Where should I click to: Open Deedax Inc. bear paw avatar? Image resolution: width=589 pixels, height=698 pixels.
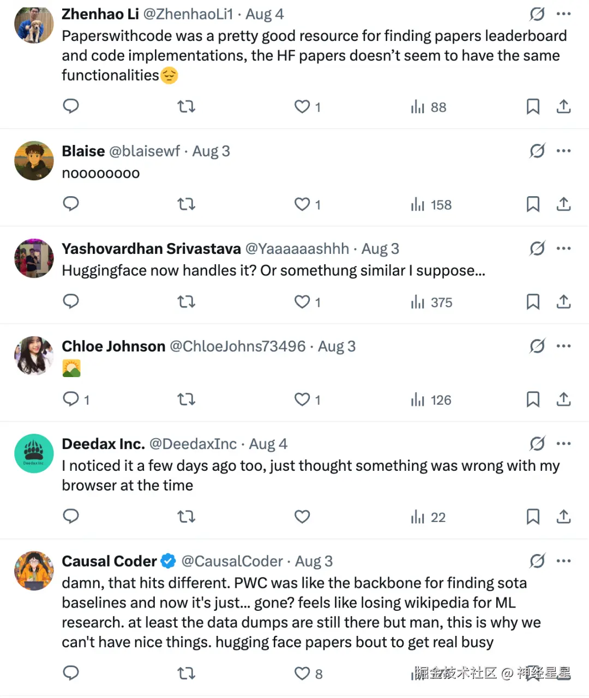tap(34, 453)
